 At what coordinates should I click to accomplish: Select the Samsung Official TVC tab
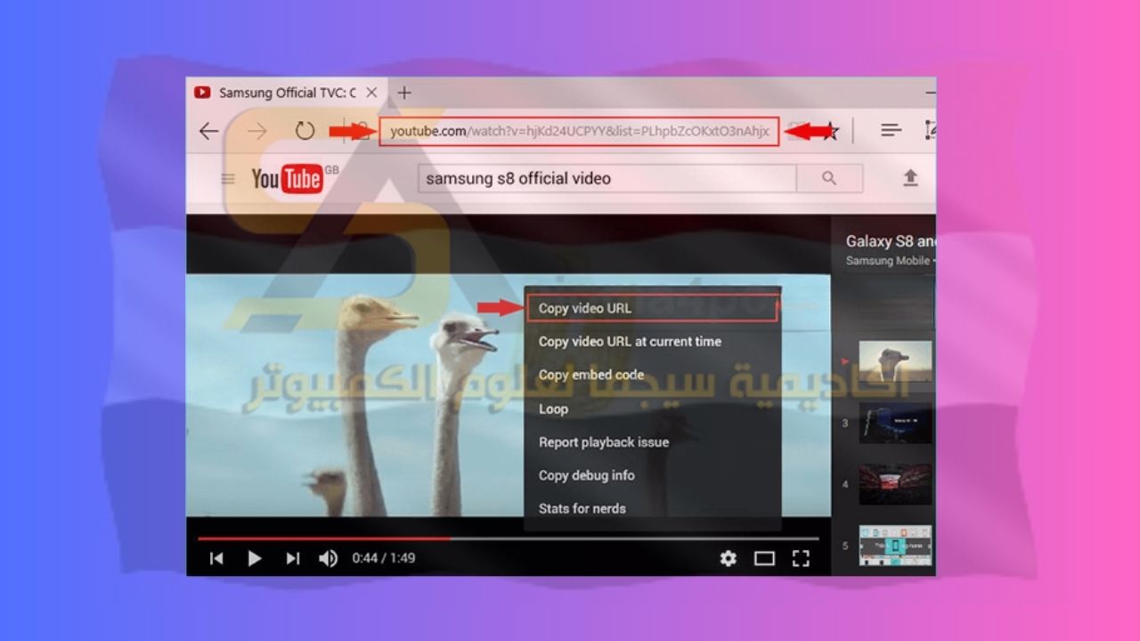tap(286, 93)
